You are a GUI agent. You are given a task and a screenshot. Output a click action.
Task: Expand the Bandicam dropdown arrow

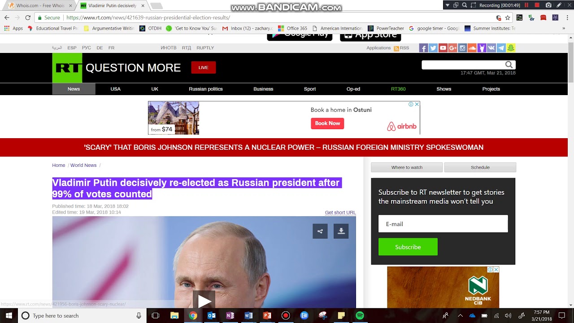coord(447,5)
